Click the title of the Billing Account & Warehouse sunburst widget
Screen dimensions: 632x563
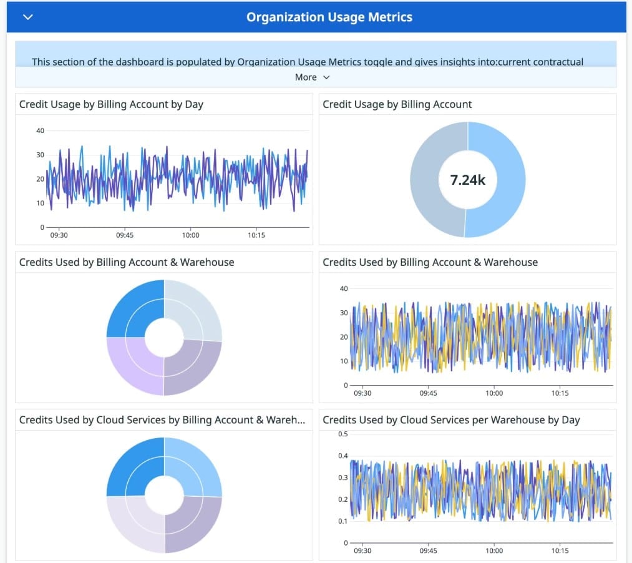[x=127, y=263]
